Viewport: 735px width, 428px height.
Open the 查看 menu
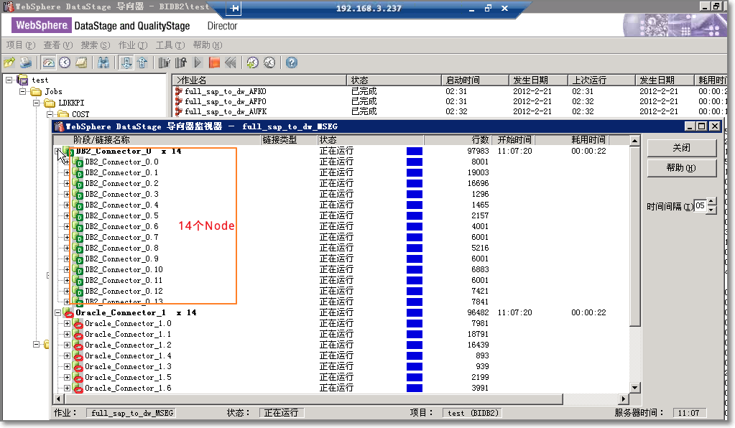point(58,45)
